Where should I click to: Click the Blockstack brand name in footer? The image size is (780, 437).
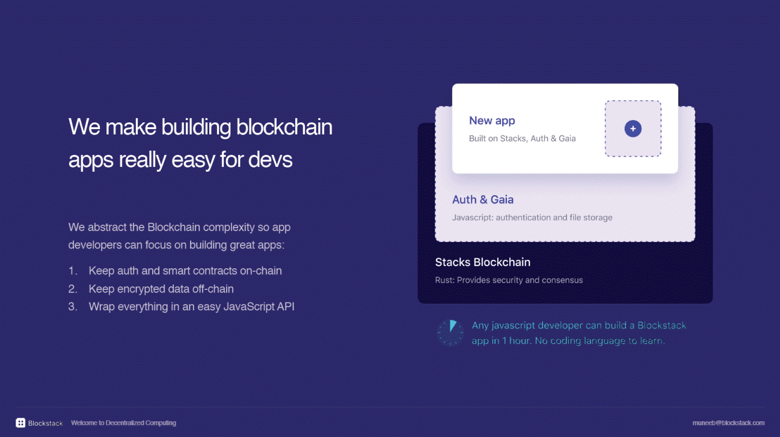pos(46,423)
